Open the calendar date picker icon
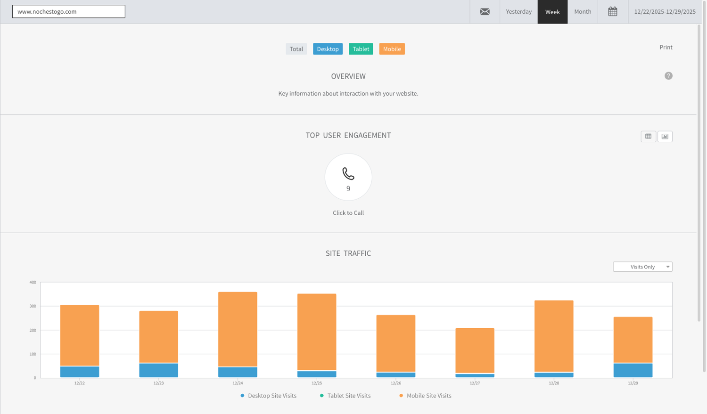Viewport: 707px width, 414px height. (612, 12)
